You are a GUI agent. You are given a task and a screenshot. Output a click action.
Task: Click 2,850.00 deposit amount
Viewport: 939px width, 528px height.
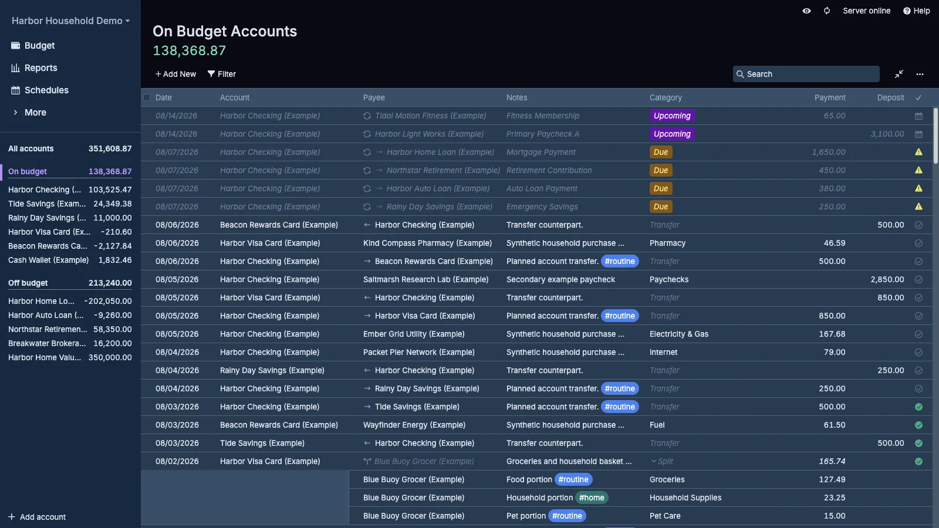[x=887, y=280]
